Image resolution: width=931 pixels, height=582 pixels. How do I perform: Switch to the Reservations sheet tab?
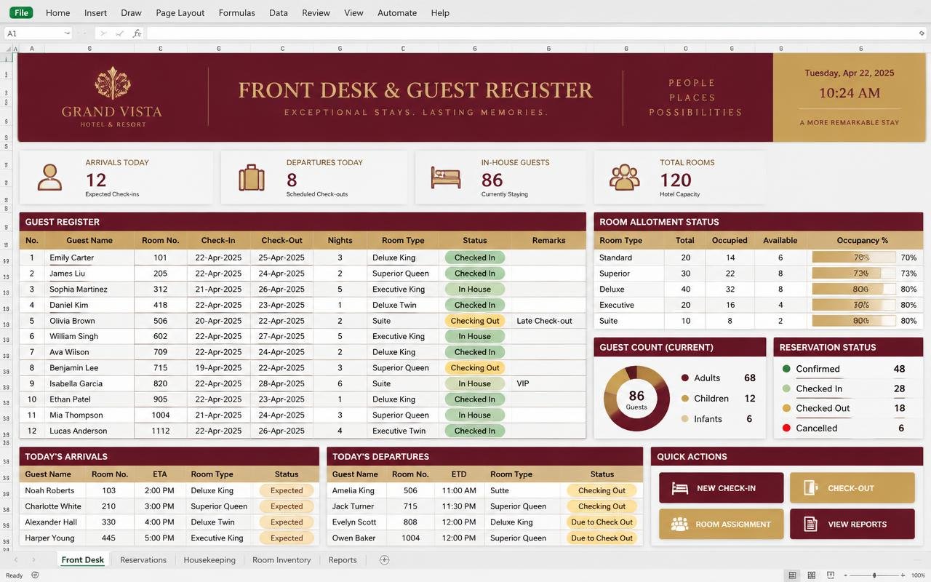(x=143, y=560)
